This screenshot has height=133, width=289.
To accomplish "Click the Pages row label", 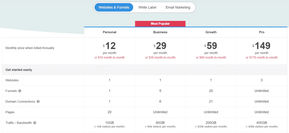I will click(x=10, y=112).
